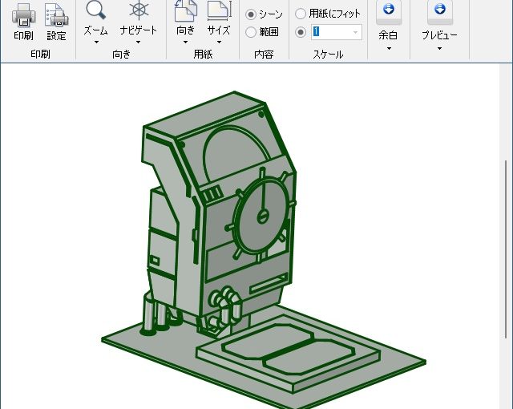Viewport: 513px width, 409px height.
Task: Open the scale value dropdown arrow
Action: coord(355,32)
